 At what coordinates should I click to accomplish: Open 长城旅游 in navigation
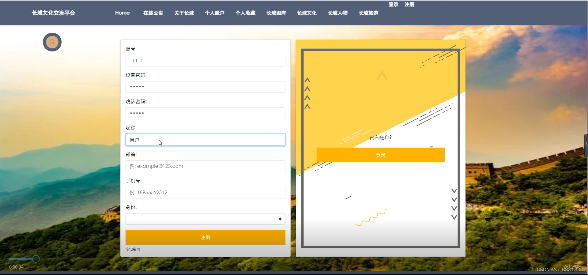(x=368, y=13)
